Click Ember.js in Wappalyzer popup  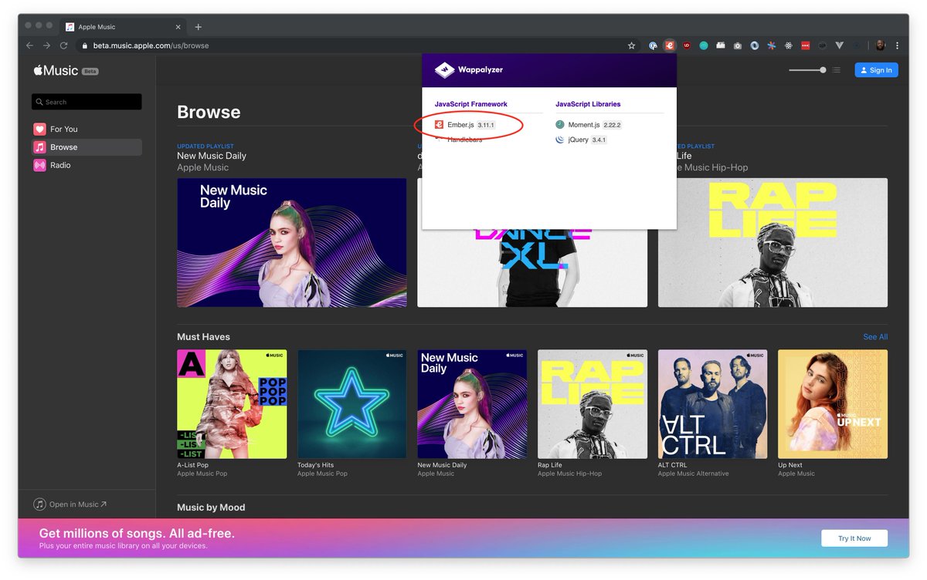pyautogui.click(x=460, y=124)
